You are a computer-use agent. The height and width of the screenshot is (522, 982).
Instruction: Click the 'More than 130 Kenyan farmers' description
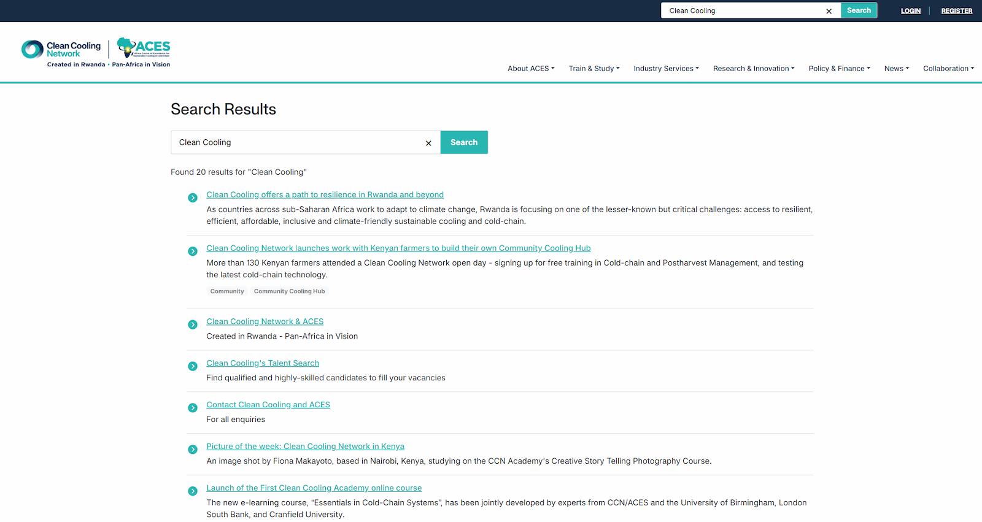505,269
